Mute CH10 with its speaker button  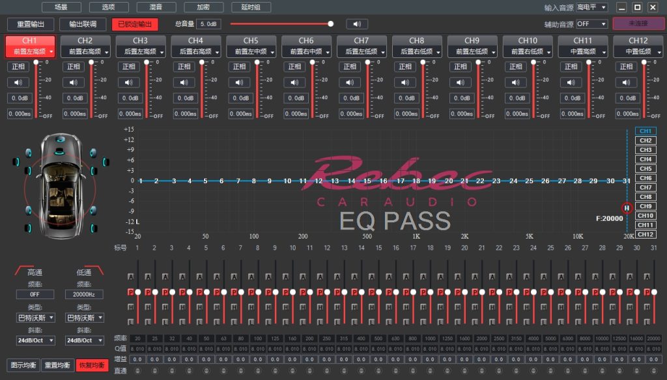point(516,82)
